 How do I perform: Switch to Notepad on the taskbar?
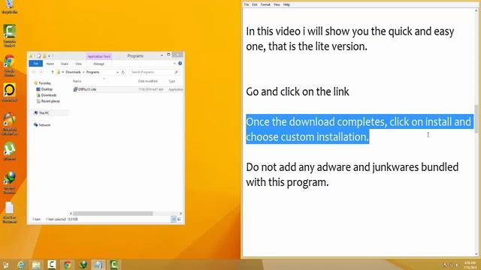98,265
